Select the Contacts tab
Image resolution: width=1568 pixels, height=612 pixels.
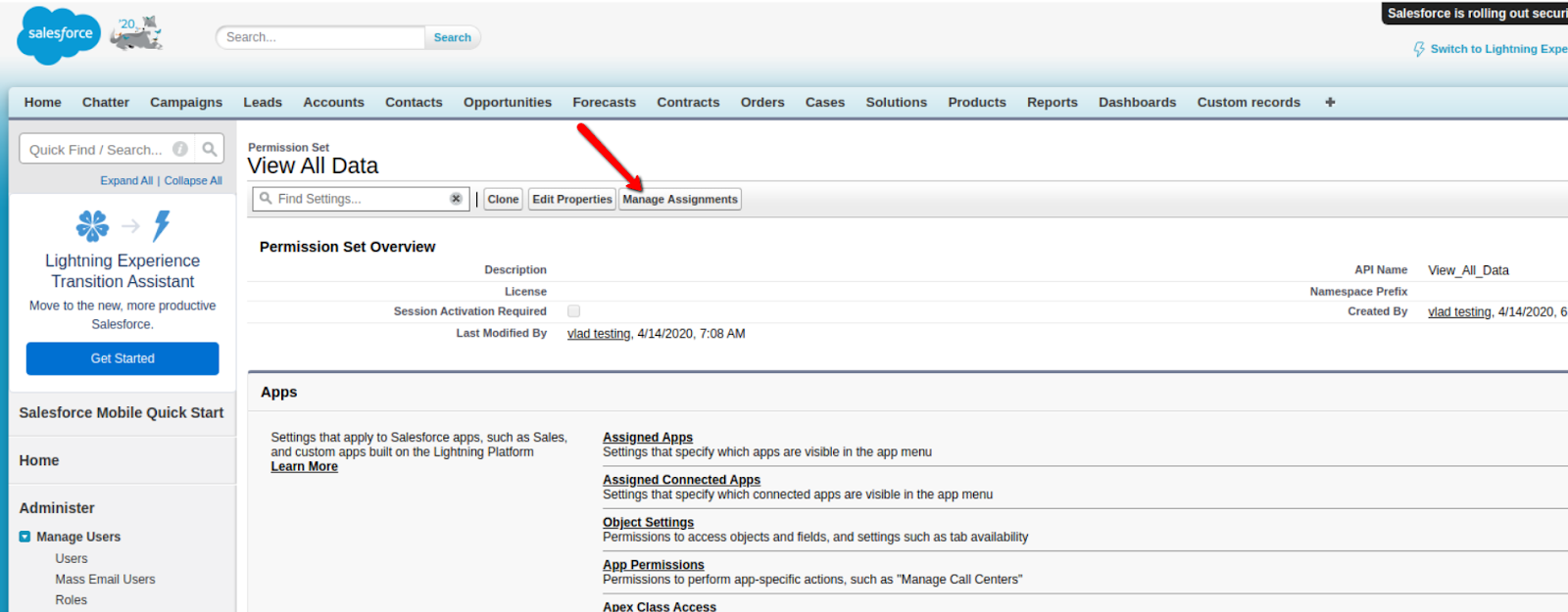click(x=414, y=102)
